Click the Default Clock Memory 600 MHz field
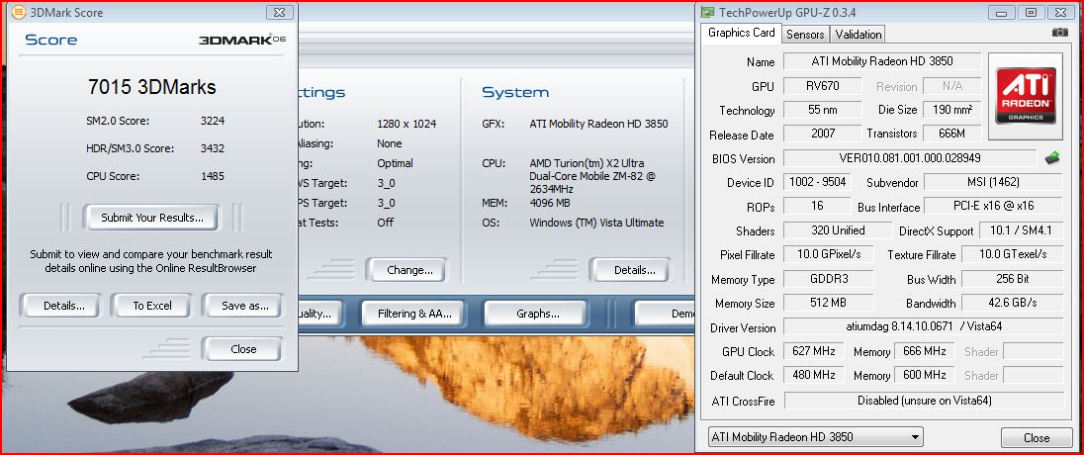This screenshot has width=1084, height=455. point(925,376)
